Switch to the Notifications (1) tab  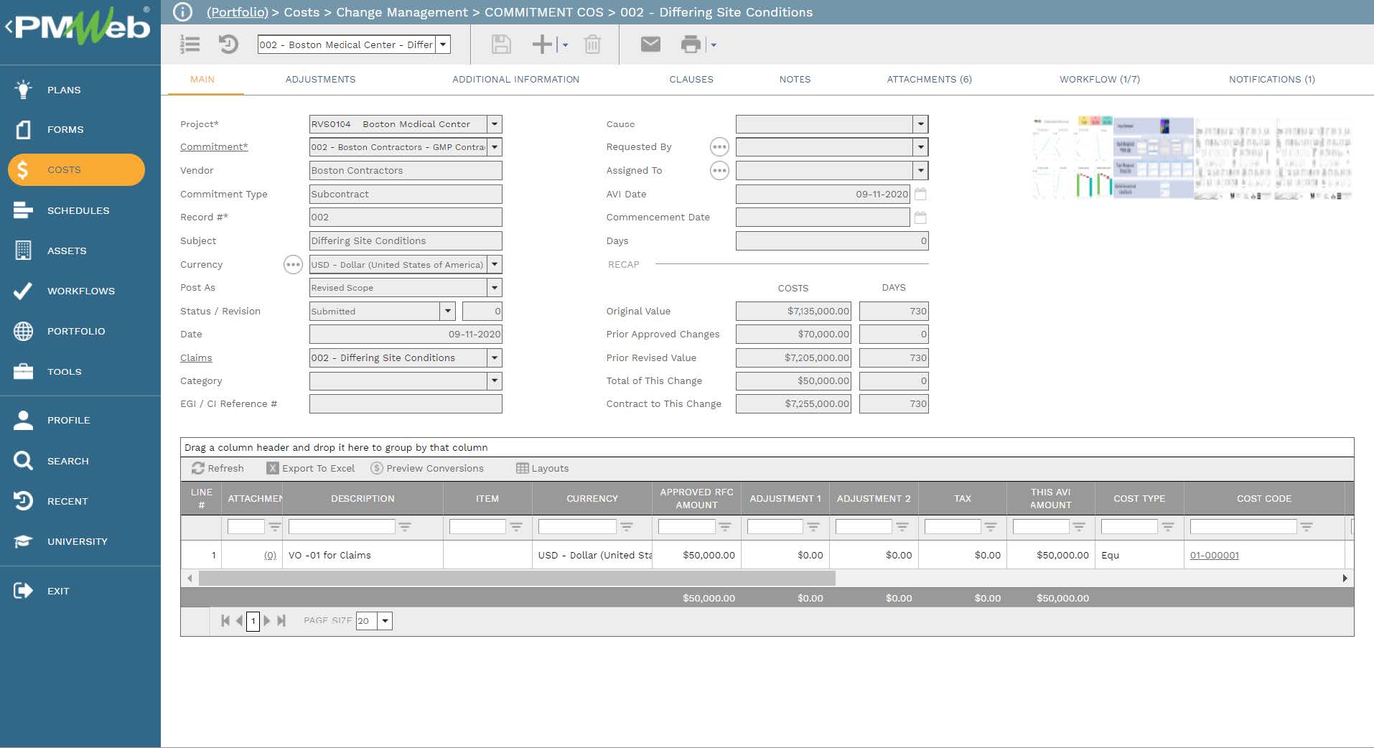(x=1271, y=80)
